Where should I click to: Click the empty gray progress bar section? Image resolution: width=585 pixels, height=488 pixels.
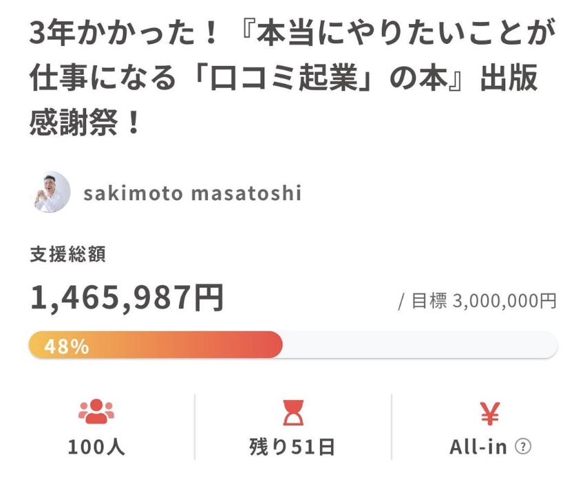(x=420, y=344)
